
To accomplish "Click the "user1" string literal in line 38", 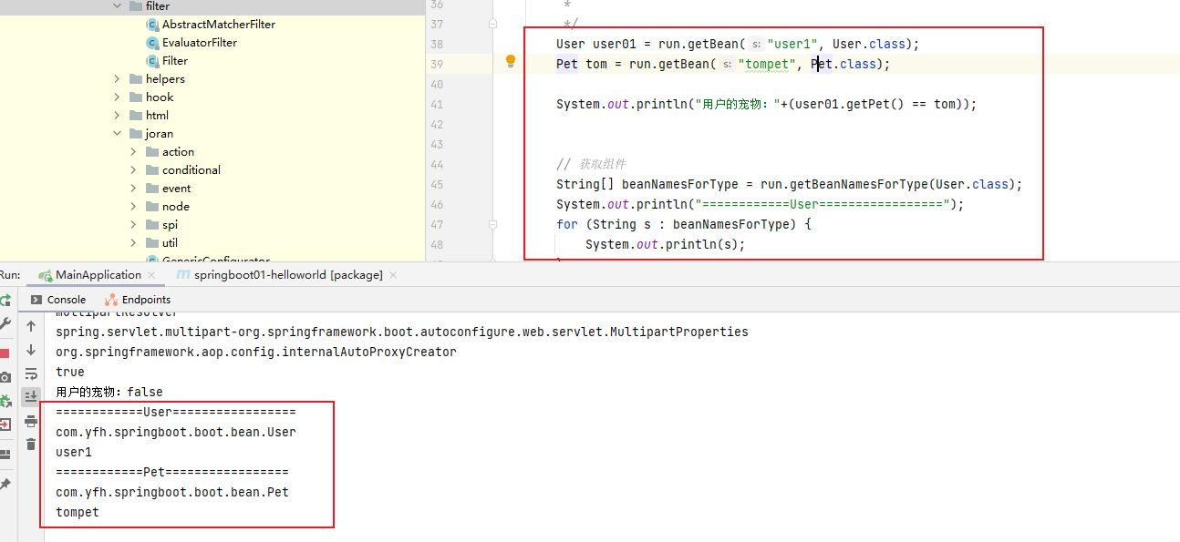I will click(x=792, y=44).
